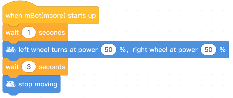
Task: Click the "starts up" text on the hat block
Action: coord(82,16)
